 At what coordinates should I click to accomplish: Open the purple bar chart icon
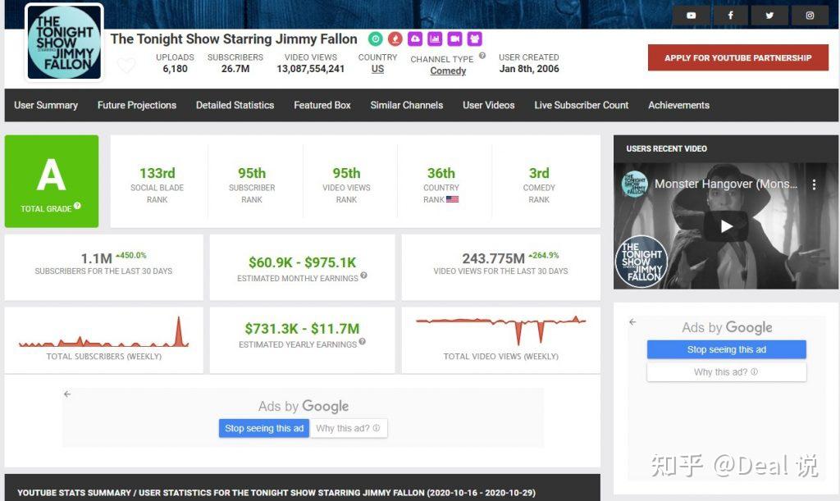(x=434, y=39)
